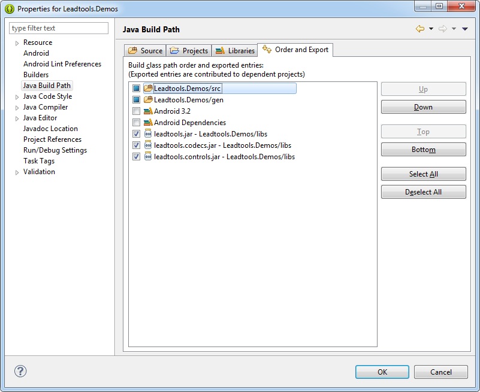The width and height of the screenshot is (480, 392).
Task: Click the Select All button
Action: (x=423, y=174)
